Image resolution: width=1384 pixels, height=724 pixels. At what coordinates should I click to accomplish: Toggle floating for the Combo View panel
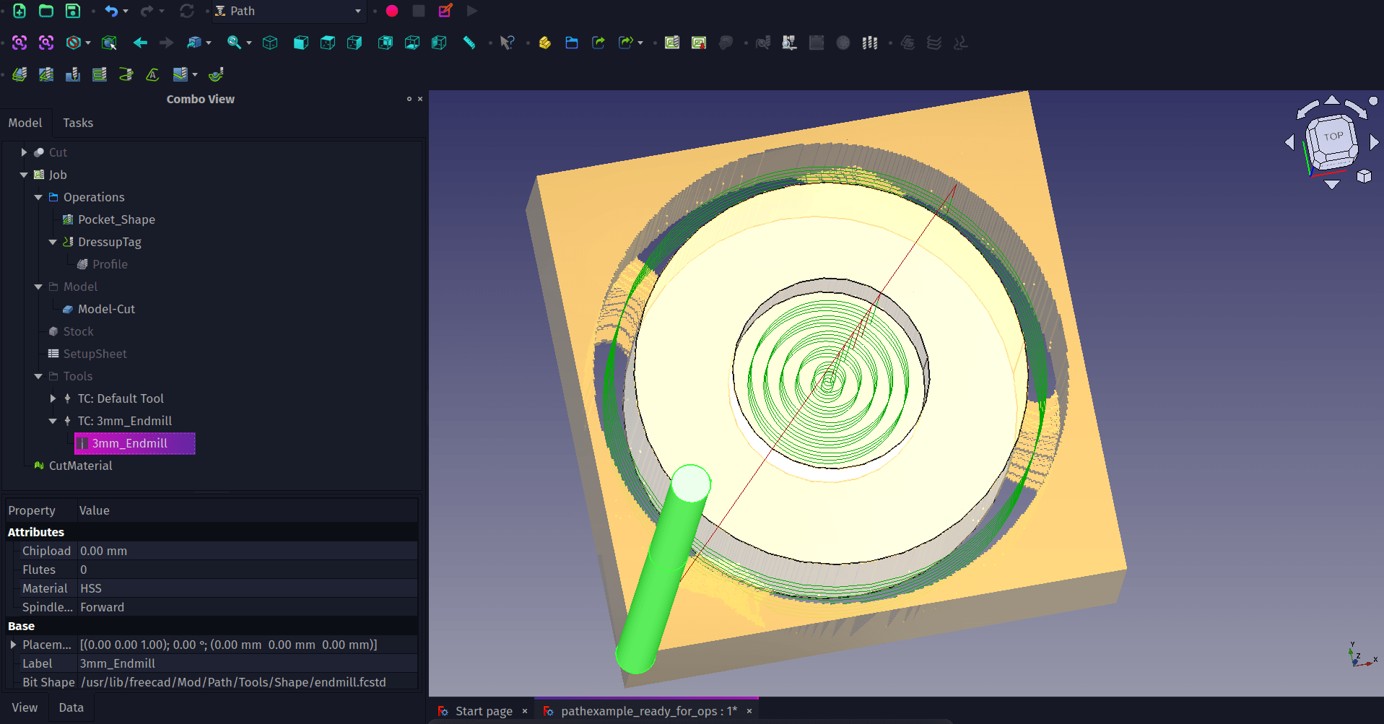409,99
